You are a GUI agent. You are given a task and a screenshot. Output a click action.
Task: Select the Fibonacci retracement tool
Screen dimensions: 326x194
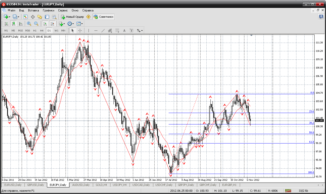click(117, 30)
